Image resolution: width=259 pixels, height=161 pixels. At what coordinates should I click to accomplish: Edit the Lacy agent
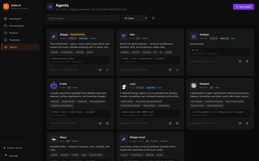pyautogui.click(x=170, y=123)
